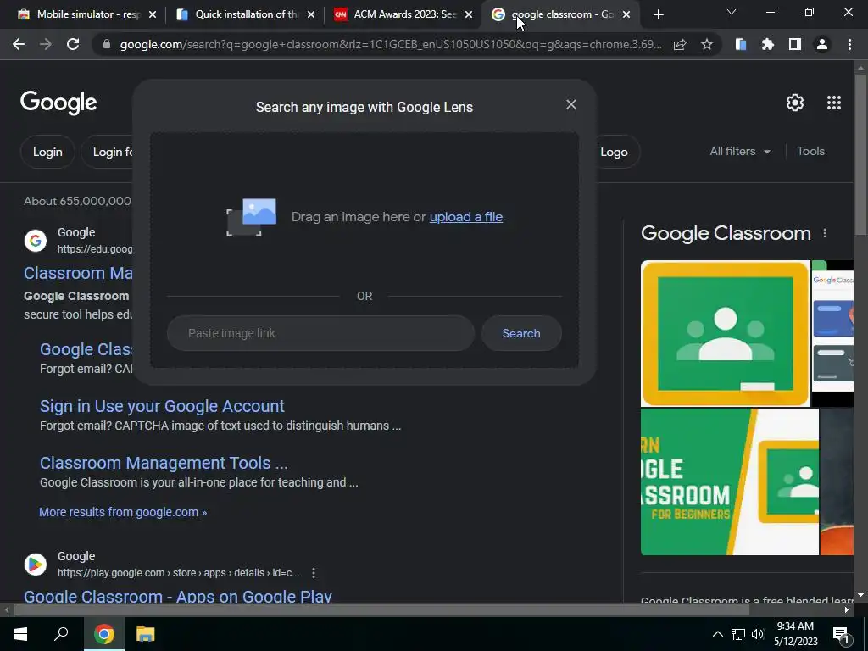The width and height of the screenshot is (868, 651).
Task: Click the vertical page scrollbar
Action: 860,155
